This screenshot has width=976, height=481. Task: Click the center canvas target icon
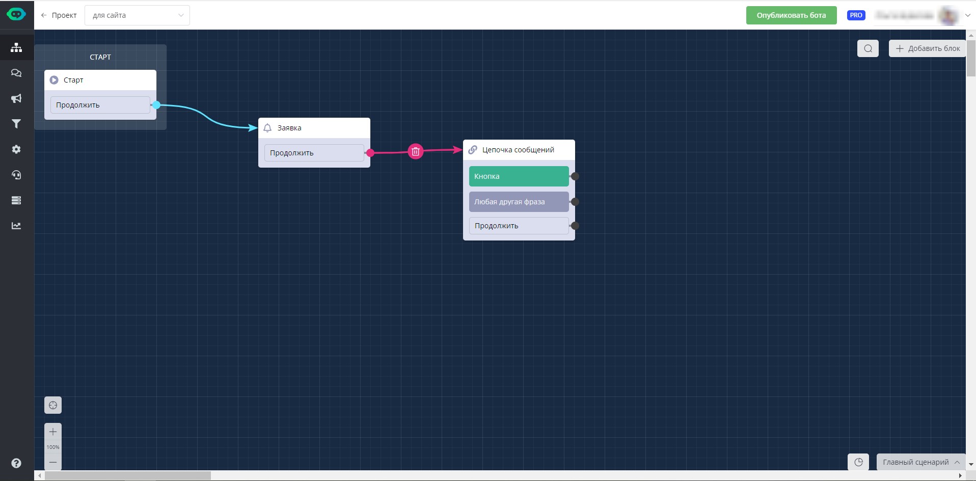click(x=53, y=406)
